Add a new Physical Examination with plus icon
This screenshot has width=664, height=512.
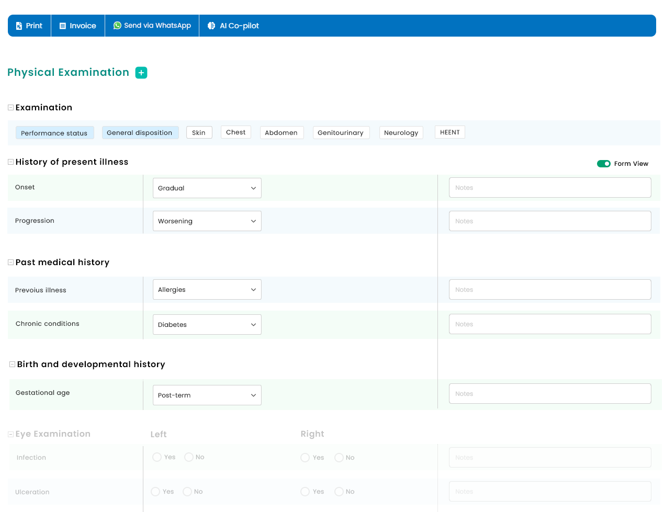pyautogui.click(x=141, y=73)
